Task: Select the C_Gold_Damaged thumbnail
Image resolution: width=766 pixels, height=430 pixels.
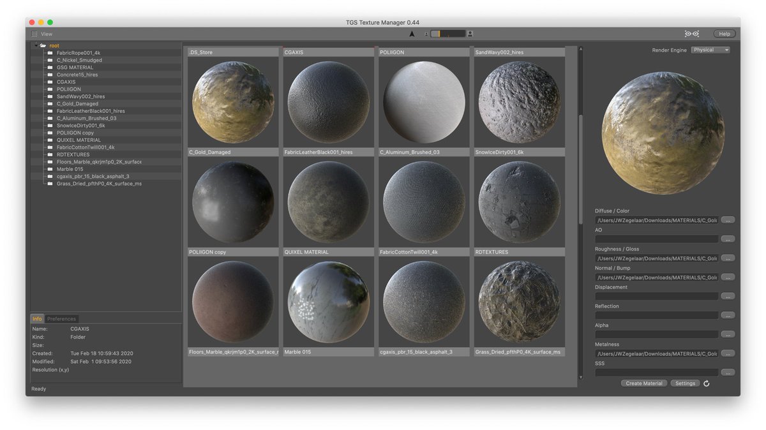Action: click(x=233, y=202)
